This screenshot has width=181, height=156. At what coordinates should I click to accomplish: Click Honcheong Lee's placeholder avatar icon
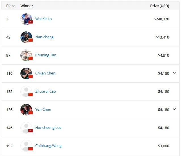pyautogui.click(x=26, y=128)
